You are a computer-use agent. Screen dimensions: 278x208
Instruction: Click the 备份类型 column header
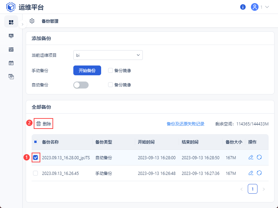coord(104,142)
